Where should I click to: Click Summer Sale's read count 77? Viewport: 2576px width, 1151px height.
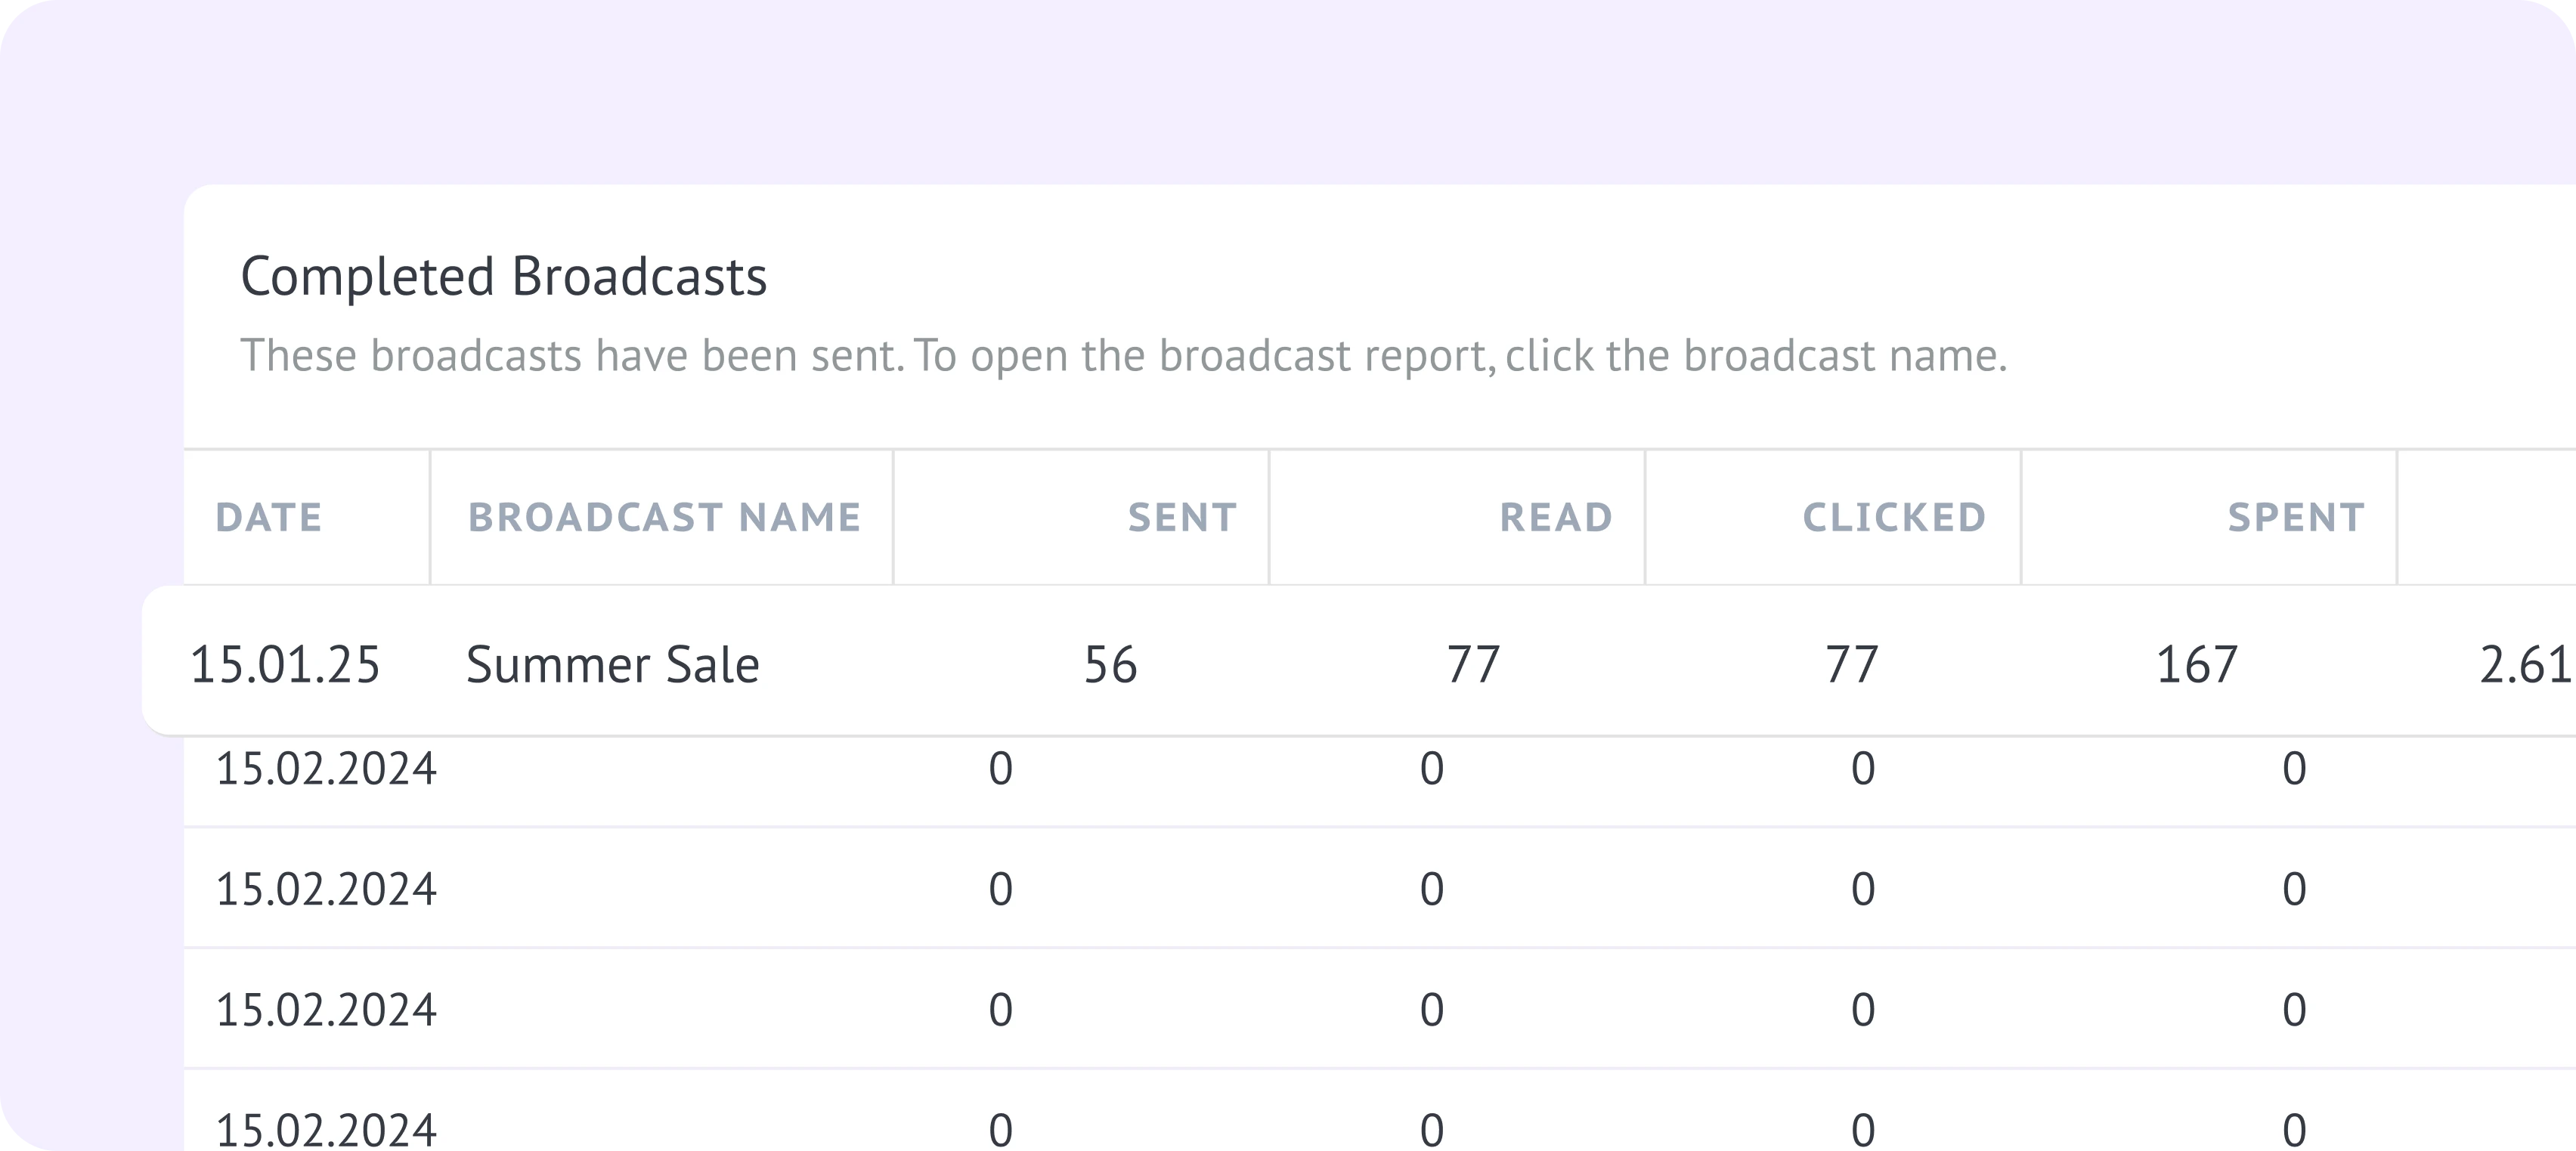[x=1473, y=665]
